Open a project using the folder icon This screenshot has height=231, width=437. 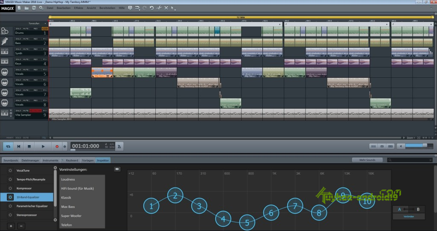tap(27, 8)
